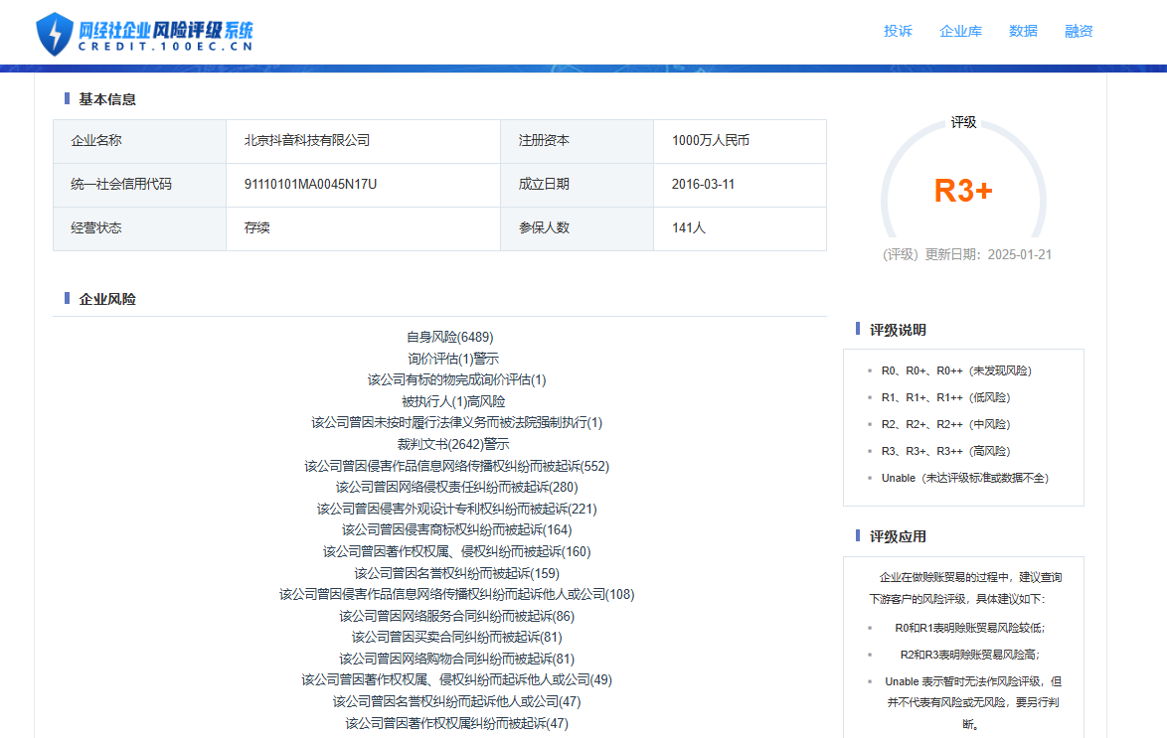Image resolution: width=1167 pixels, height=738 pixels.
Task: Click the 网经社 shield logo icon
Action: click(x=55, y=33)
